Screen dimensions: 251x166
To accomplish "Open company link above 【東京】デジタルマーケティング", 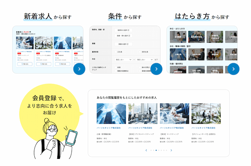I will [140, 128].
